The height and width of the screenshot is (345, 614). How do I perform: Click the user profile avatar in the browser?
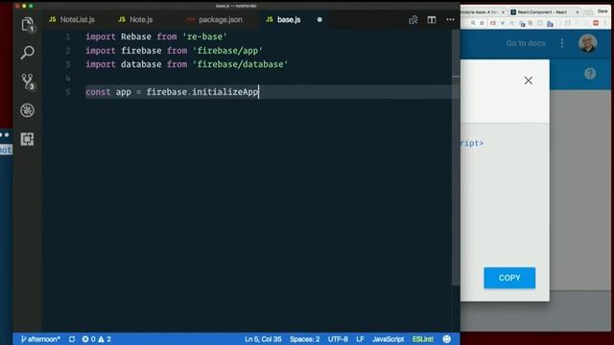click(588, 43)
